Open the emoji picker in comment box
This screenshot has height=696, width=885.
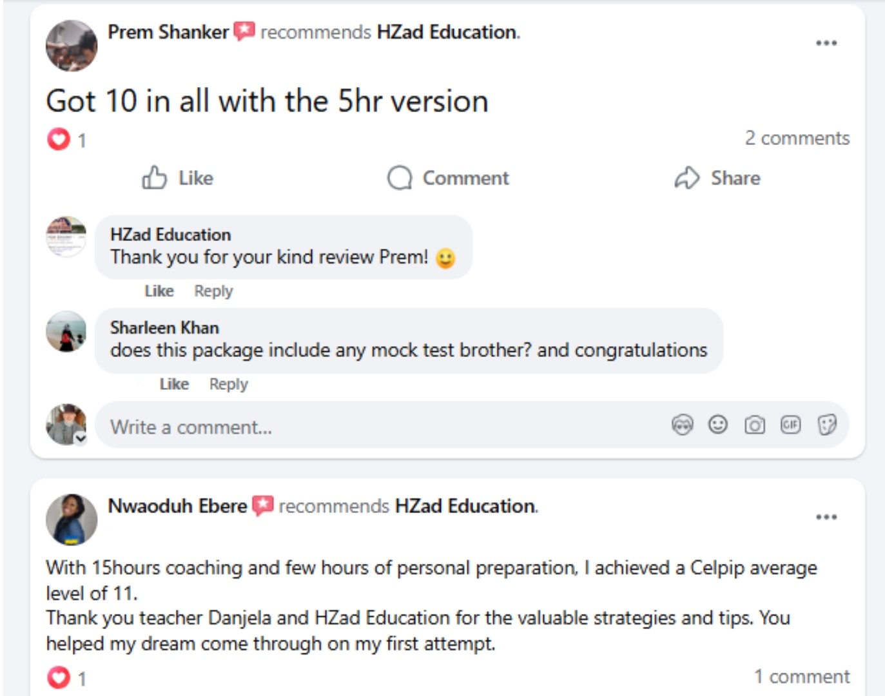pos(717,424)
